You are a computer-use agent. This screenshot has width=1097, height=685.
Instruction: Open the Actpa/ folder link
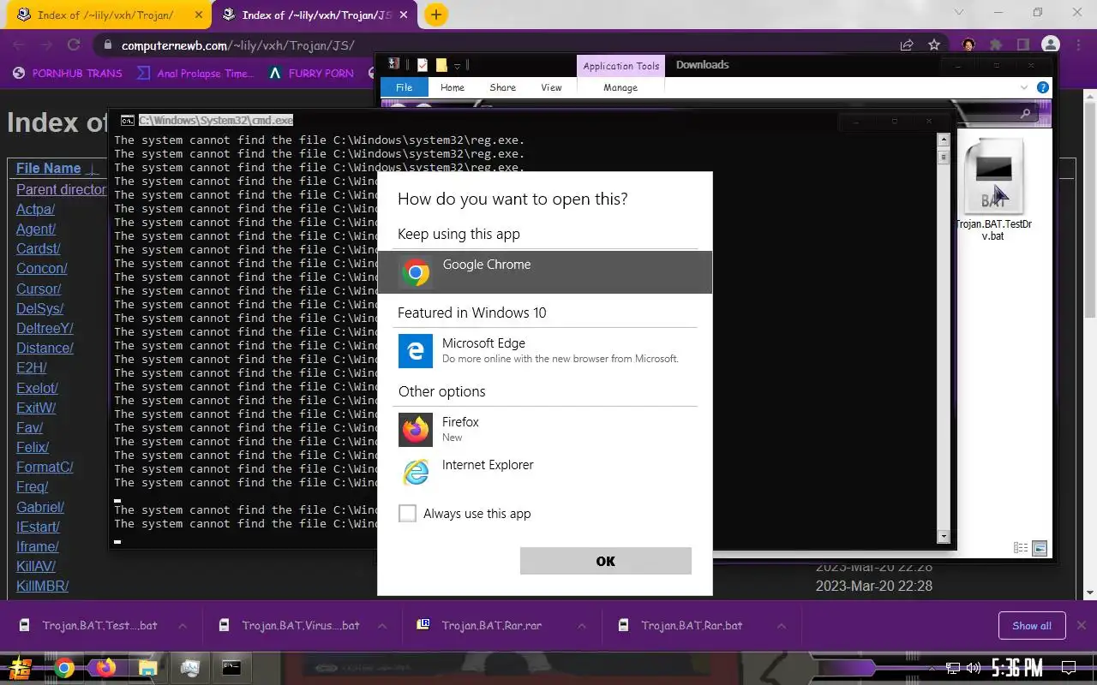pos(35,209)
